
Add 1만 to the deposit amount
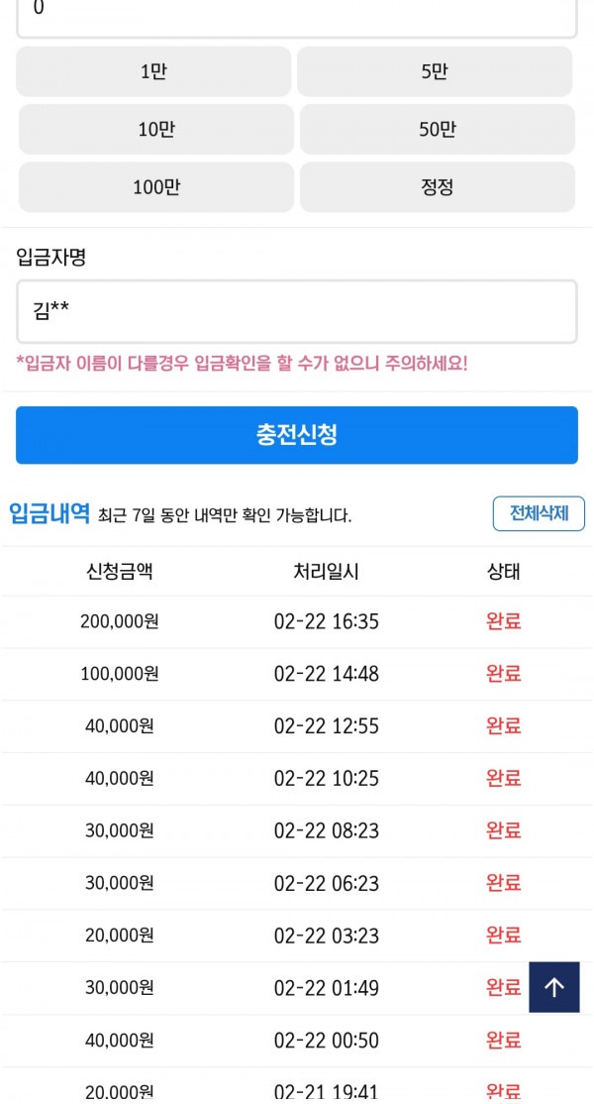153,71
